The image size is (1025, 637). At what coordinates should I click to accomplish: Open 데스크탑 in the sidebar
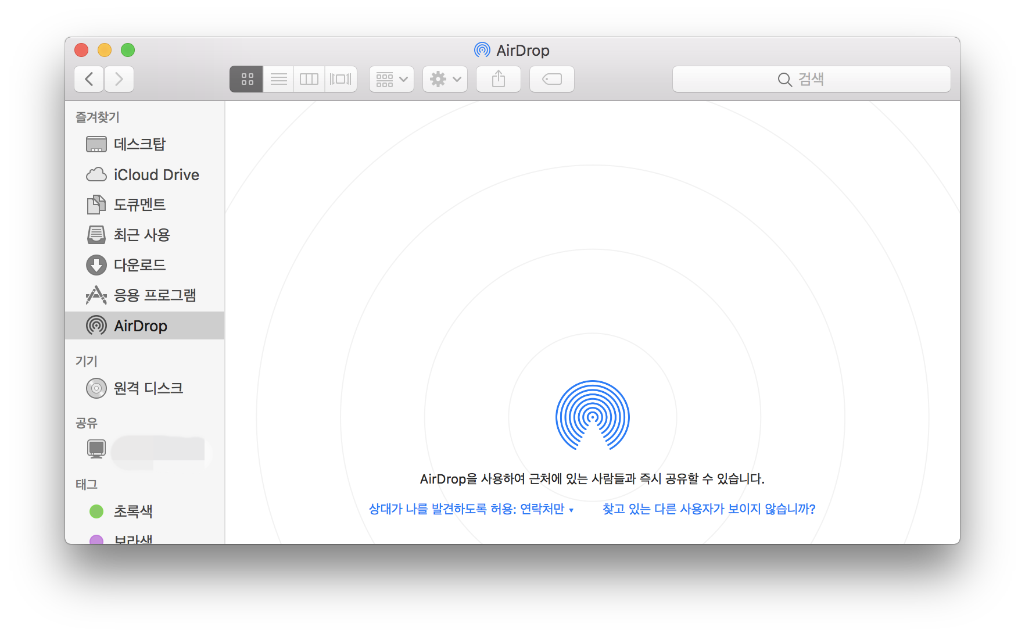[x=145, y=144]
